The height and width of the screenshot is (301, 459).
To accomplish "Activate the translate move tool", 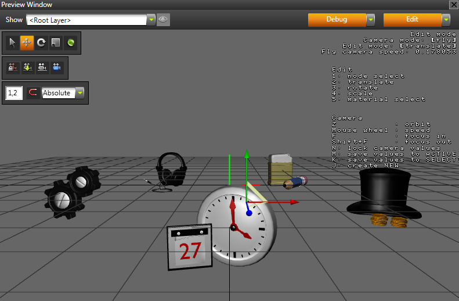I will point(27,43).
